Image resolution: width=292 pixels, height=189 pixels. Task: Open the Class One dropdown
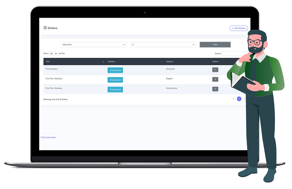click(x=93, y=45)
